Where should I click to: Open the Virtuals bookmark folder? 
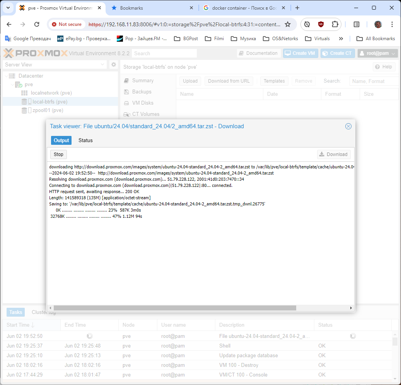317,39
